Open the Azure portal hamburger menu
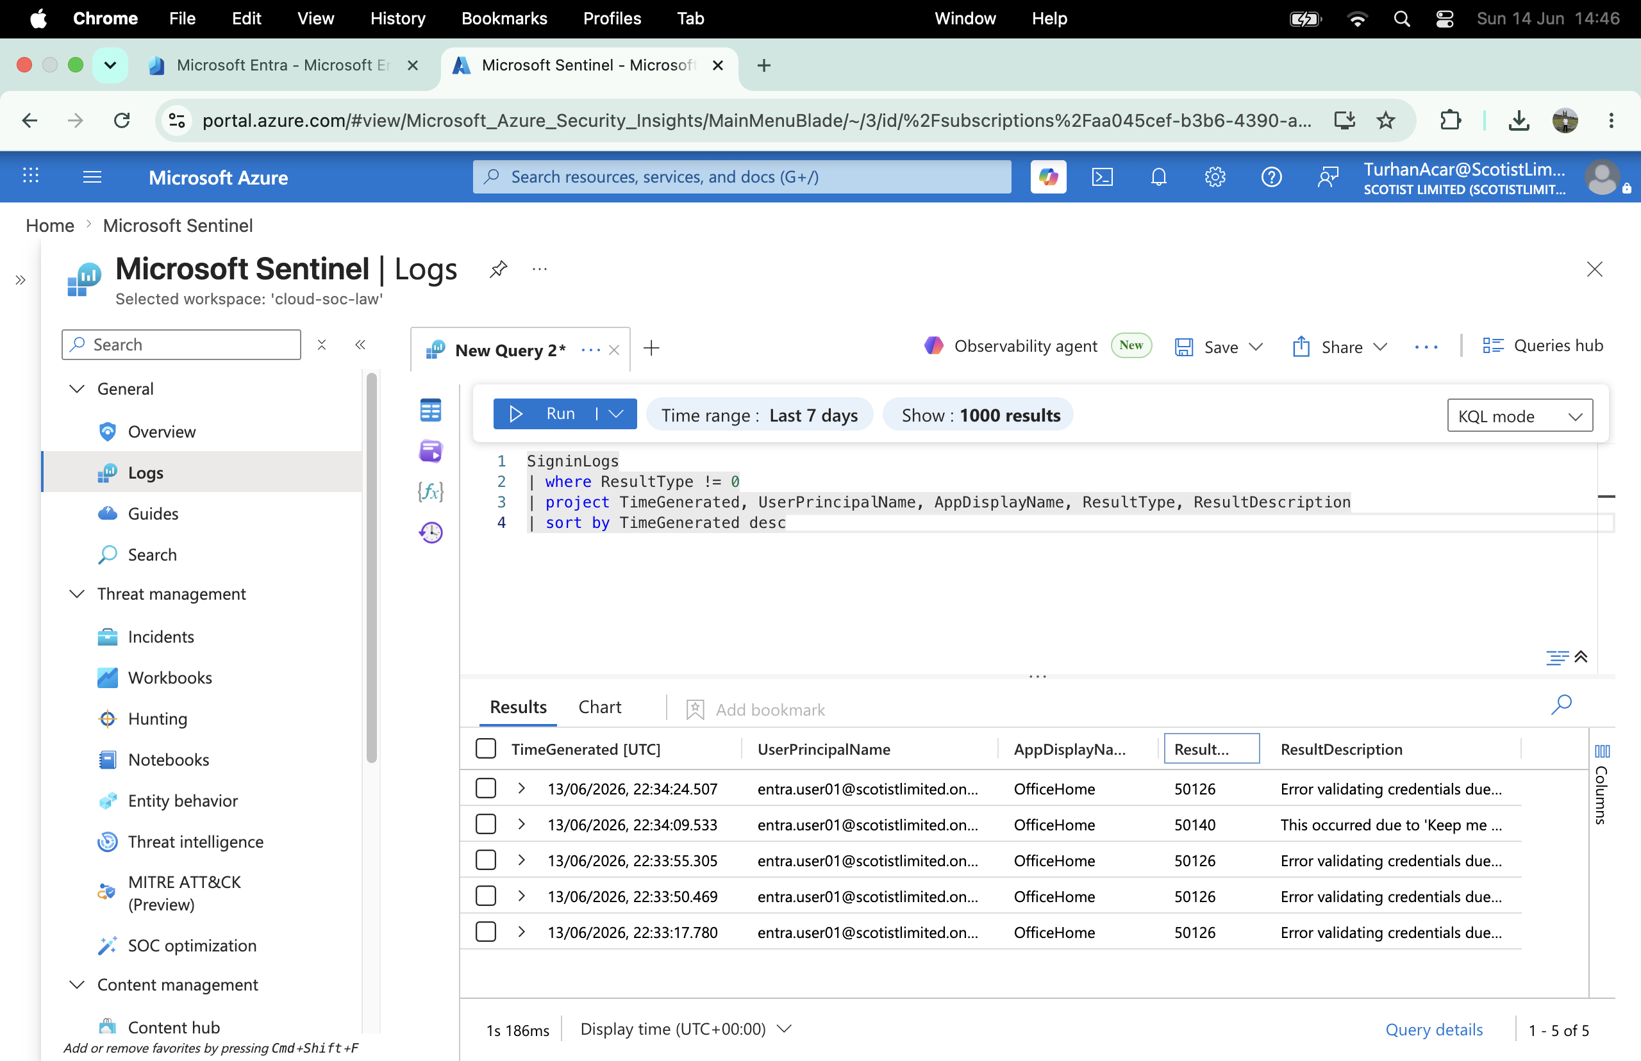The width and height of the screenshot is (1641, 1061). (92, 177)
